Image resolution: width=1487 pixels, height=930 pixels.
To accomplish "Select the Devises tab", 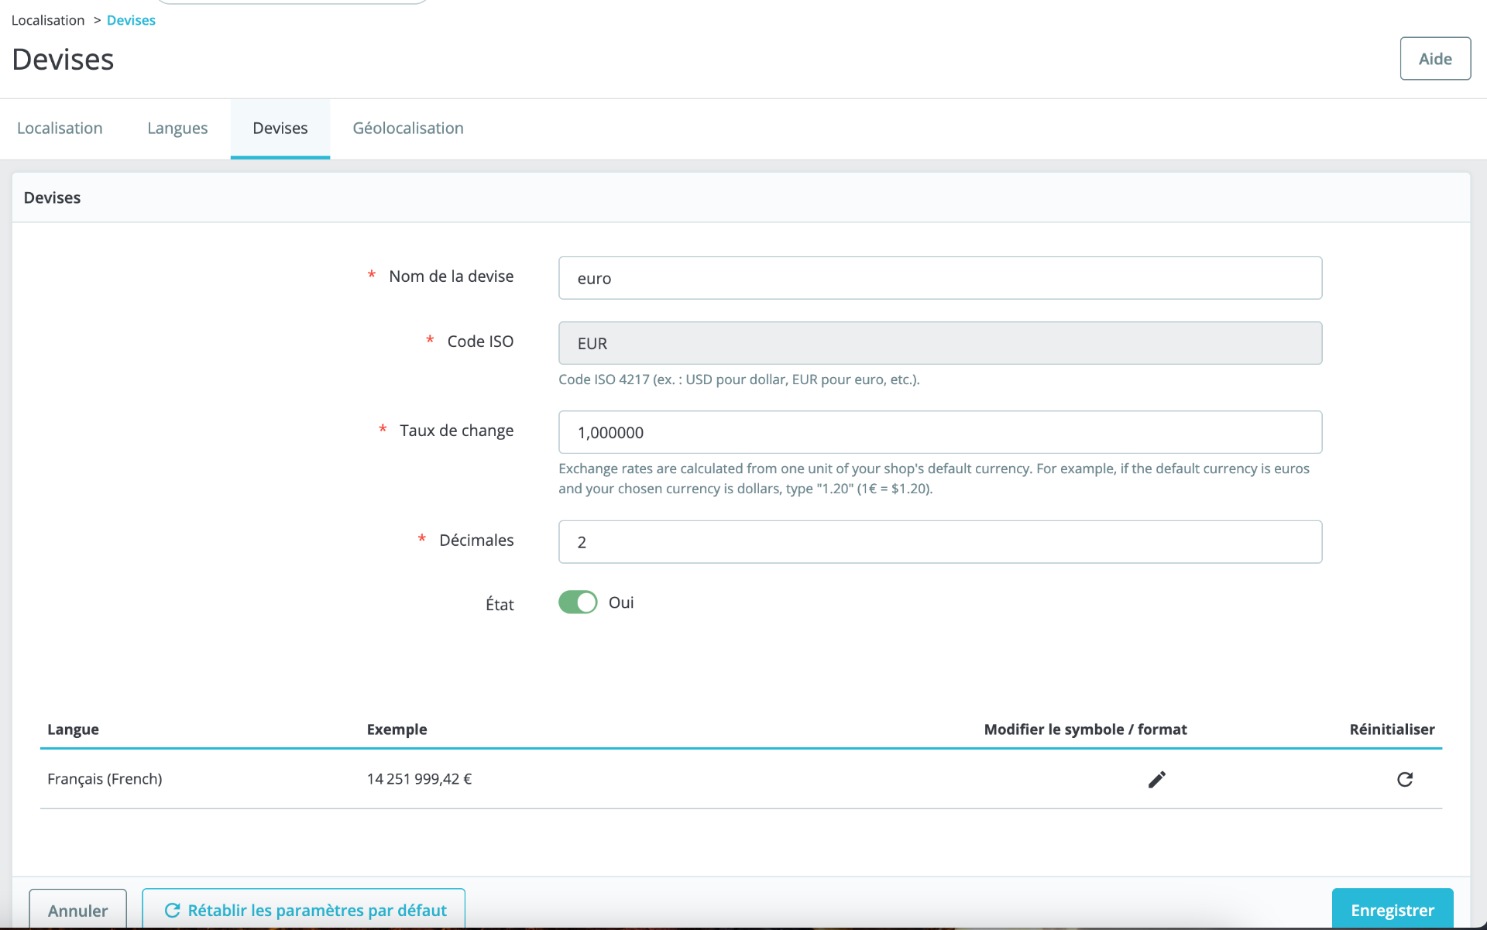I will coord(280,128).
